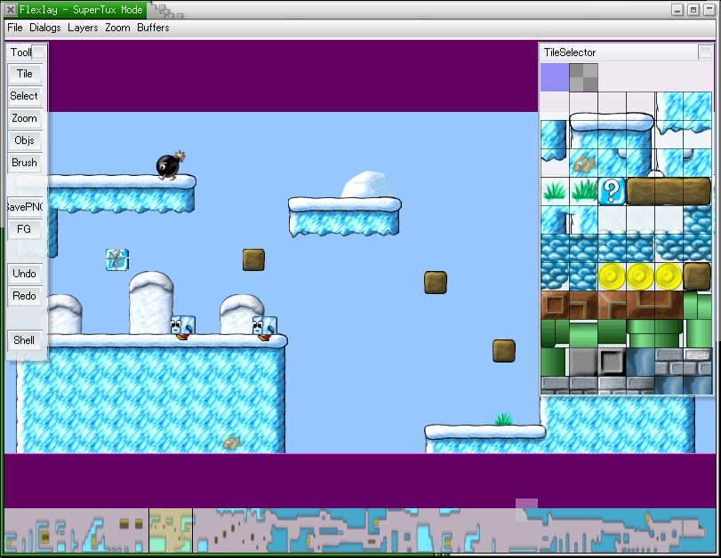Click the highlighted section in minimap

point(171,530)
